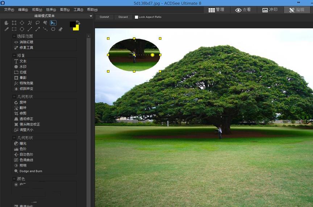Choose the Lasso selection tool

[38, 23]
